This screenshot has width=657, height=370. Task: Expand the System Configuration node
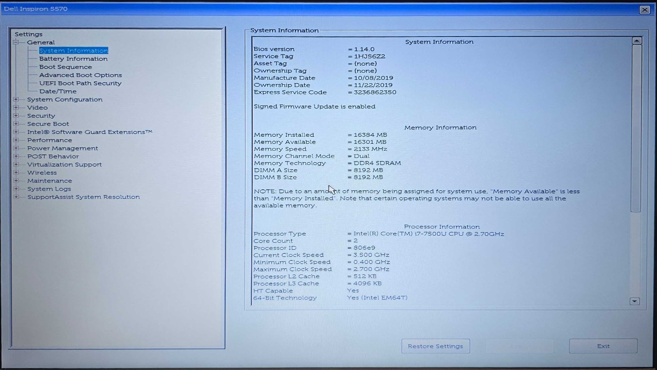pos(16,99)
